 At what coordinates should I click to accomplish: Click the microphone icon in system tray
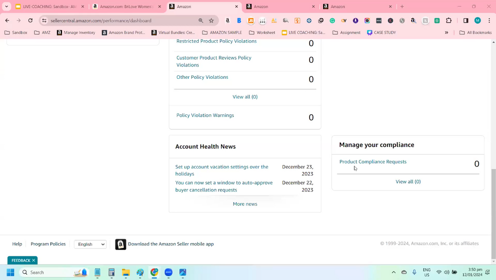click(x=414, y=272)
